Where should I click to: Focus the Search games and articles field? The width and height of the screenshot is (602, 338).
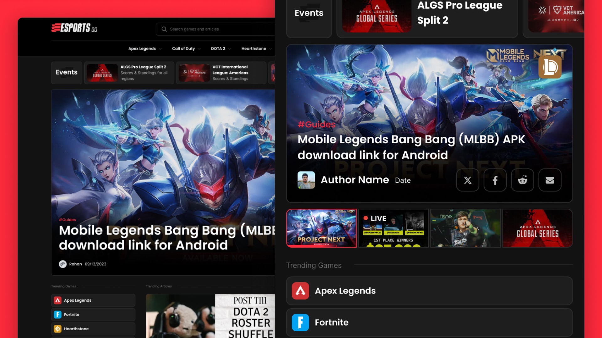tap(215, 29)
